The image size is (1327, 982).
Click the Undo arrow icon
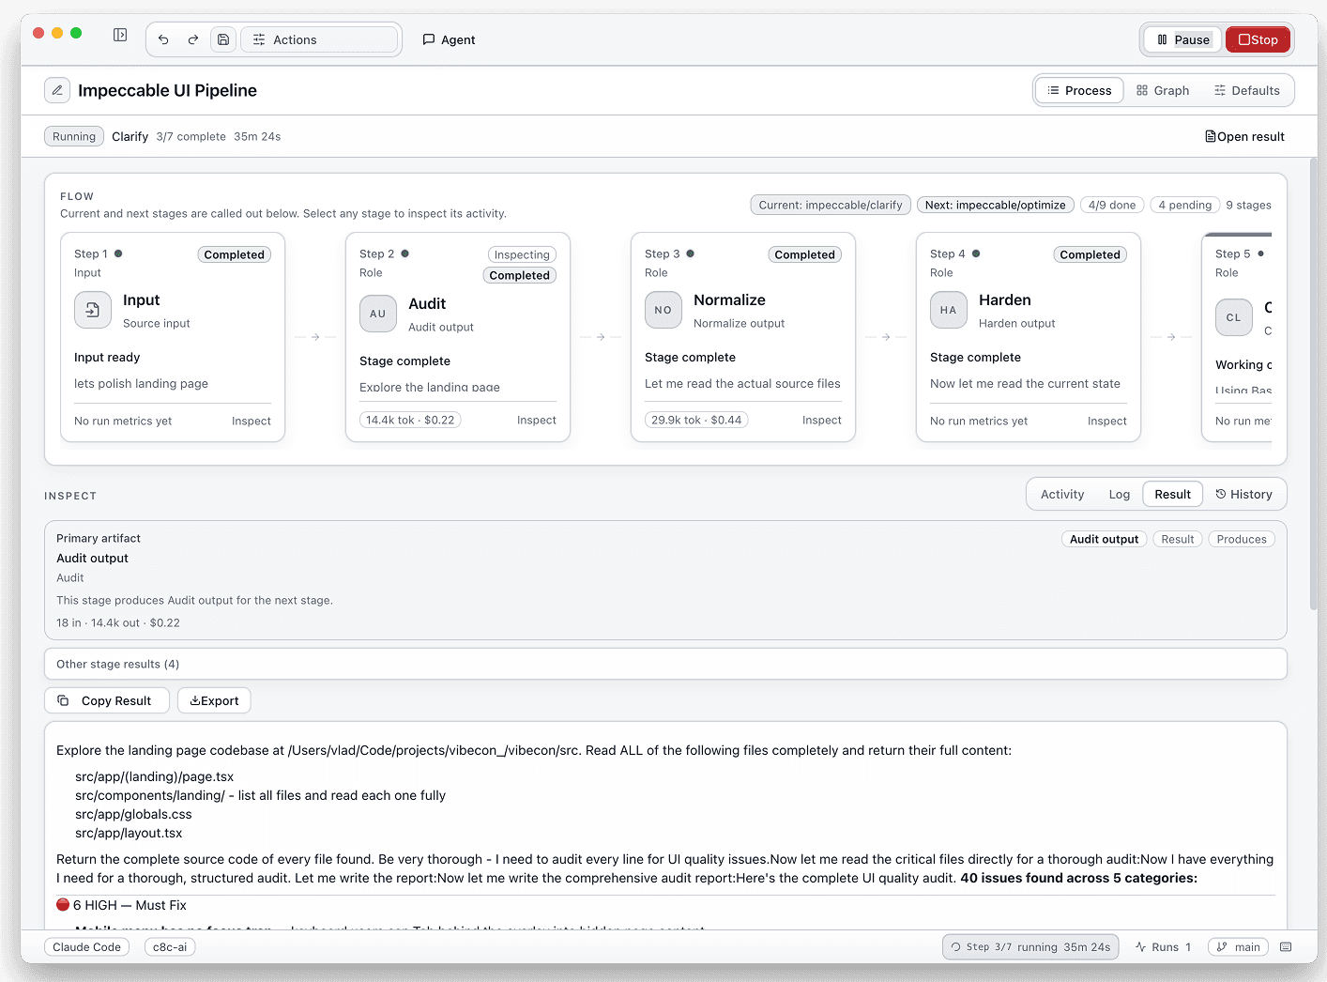pyautogui.click(x=162, y=39)
